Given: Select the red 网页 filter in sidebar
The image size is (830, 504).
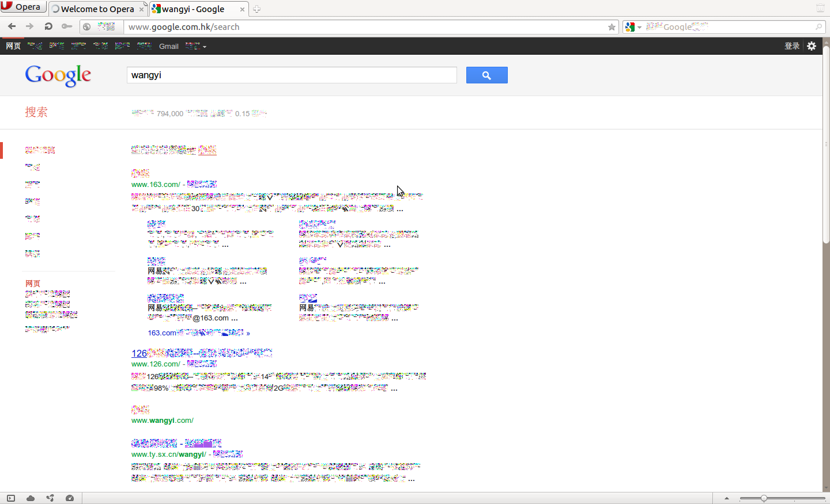Looking at the screenshot, I should pos(33,284).
